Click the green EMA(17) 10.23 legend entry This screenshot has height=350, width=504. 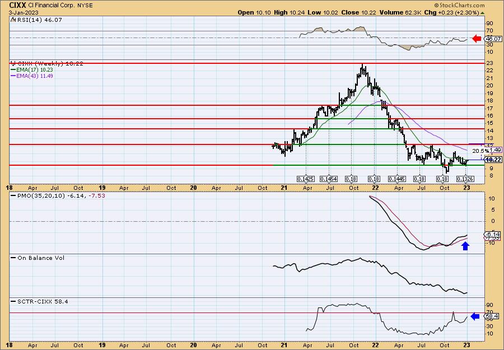(32, 70)
